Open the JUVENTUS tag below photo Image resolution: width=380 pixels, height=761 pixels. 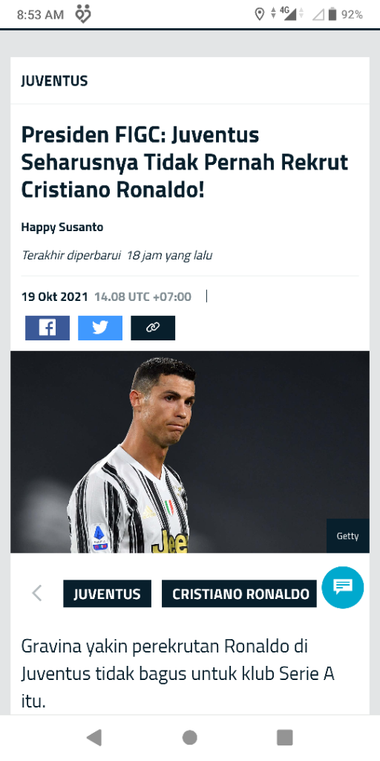107,594
